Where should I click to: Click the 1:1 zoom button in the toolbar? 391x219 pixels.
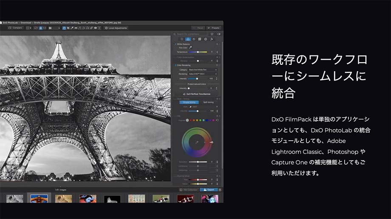pos(45,28)
